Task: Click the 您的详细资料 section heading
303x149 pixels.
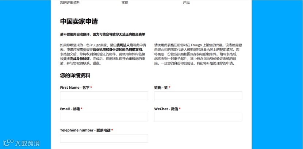Action: point(75,76)
